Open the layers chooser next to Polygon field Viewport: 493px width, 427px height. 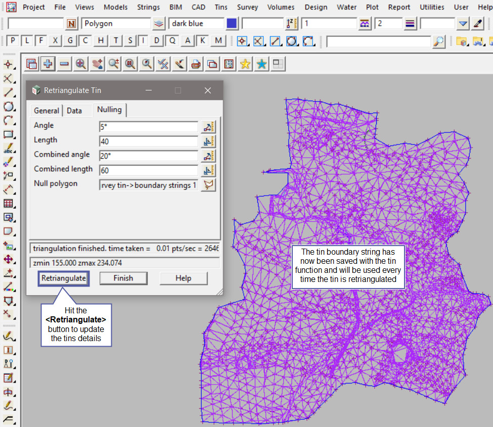(159, 24)
